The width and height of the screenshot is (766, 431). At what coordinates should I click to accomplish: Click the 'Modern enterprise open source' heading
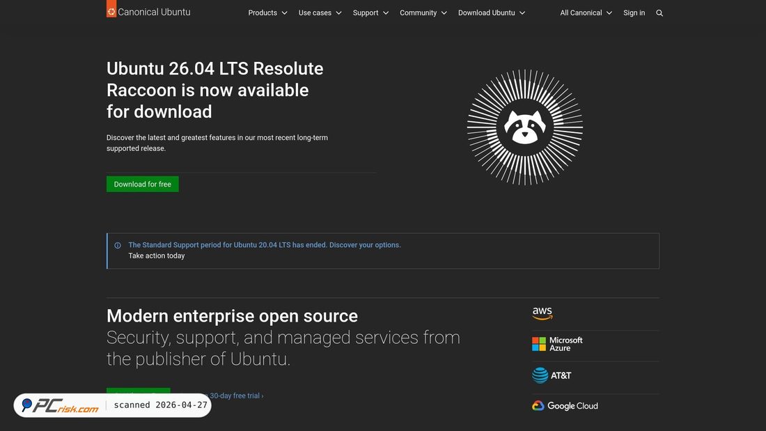232,315
